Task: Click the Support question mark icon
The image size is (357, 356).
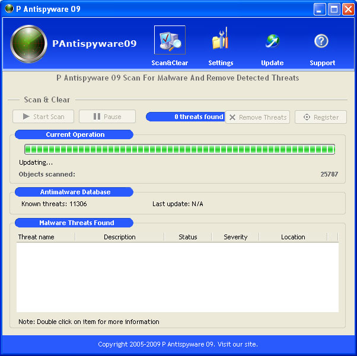Action: (x=321, y=41)
